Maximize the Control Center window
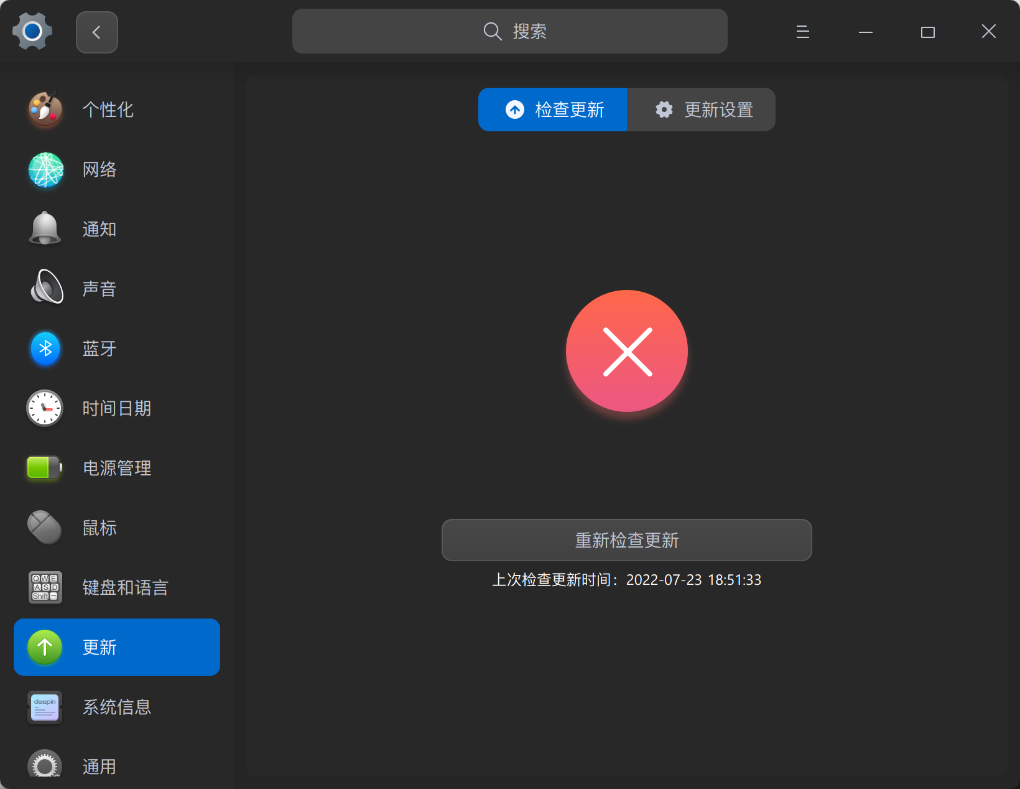 928,32
